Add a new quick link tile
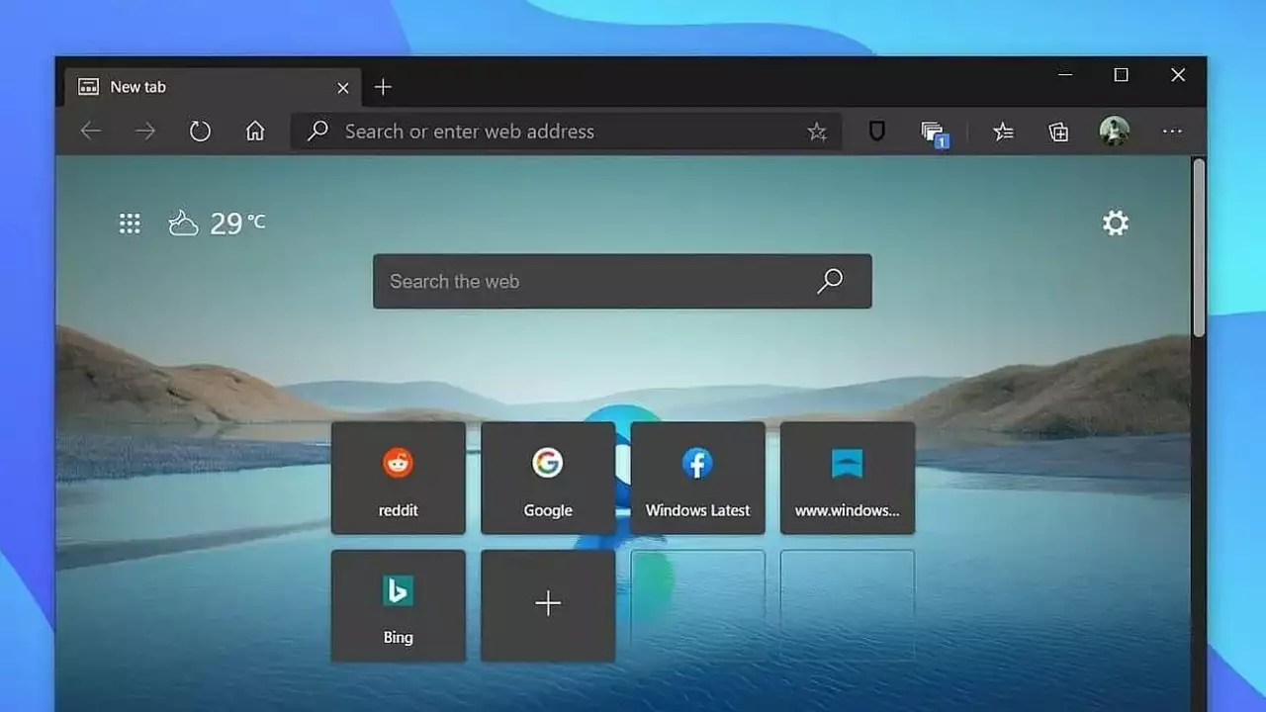This screenshot has width=1266, height=712. coord(548,606)
